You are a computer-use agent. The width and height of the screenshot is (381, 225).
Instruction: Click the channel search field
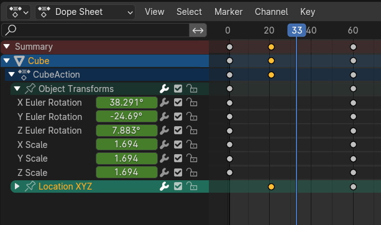[95, 30]
